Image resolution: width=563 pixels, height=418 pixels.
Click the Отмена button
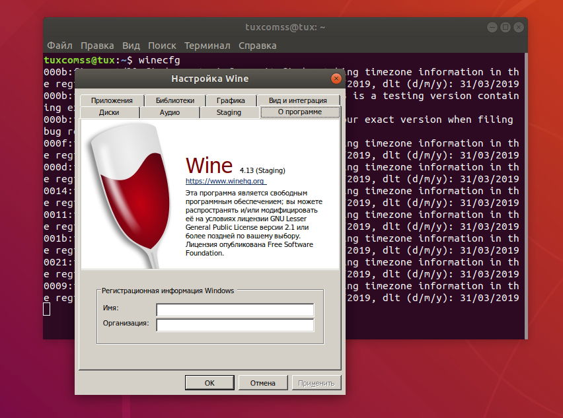click(263, 383)
